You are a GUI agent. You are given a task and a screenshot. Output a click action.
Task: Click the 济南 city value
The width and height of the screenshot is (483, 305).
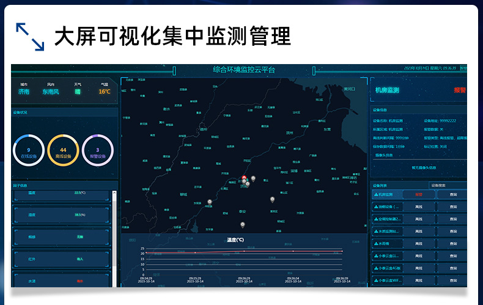24,91
